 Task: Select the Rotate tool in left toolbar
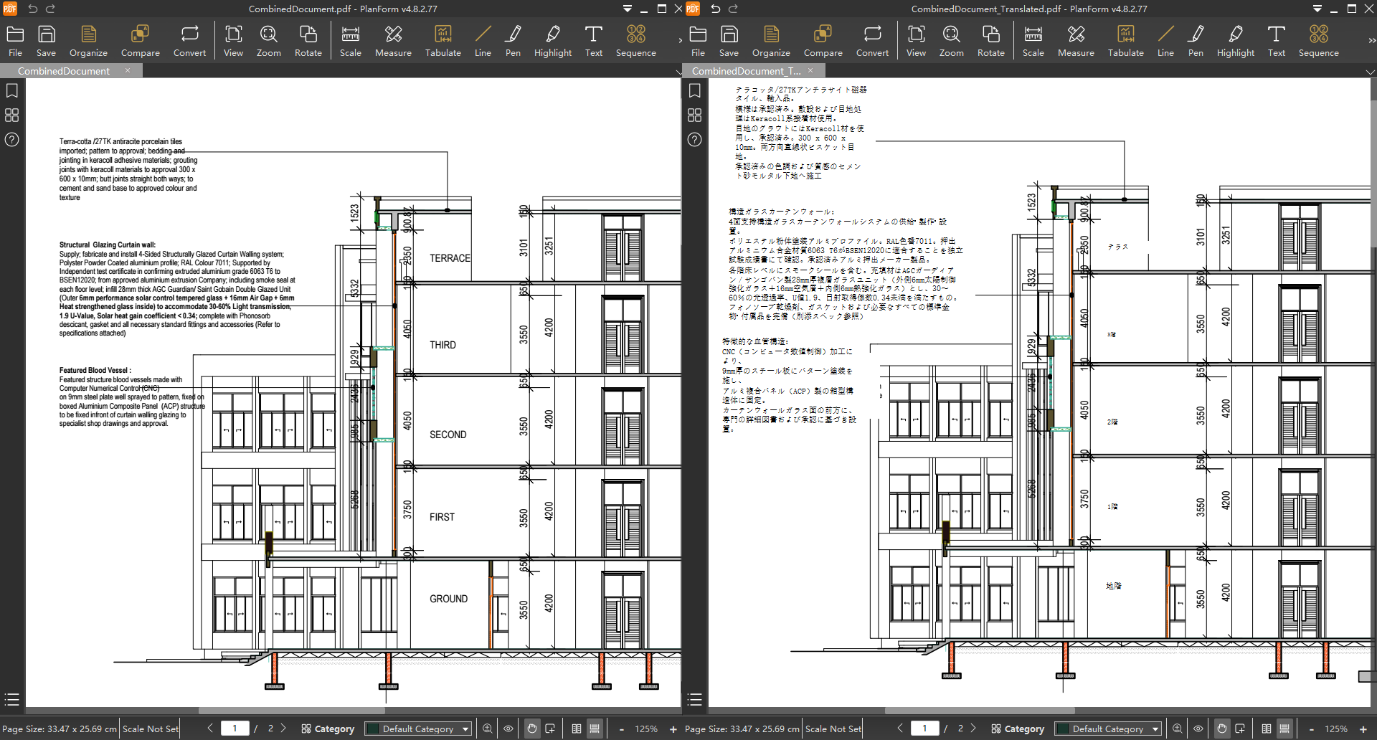308,41
